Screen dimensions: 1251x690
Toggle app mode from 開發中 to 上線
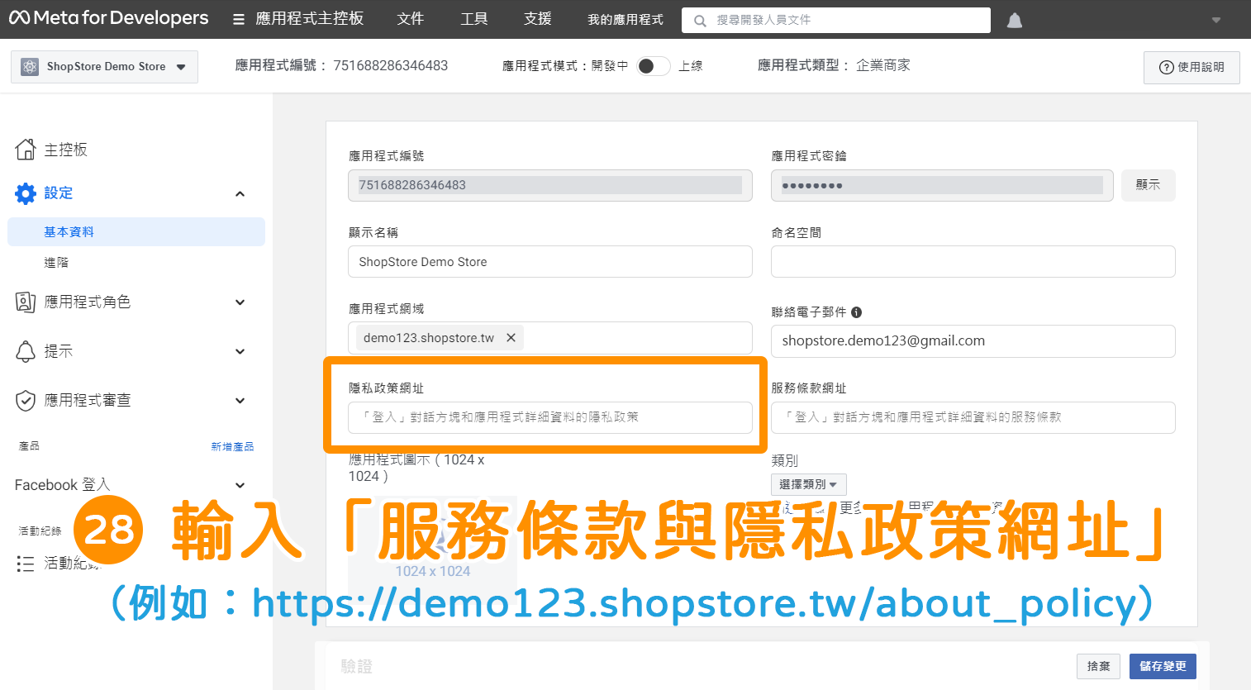653,66
